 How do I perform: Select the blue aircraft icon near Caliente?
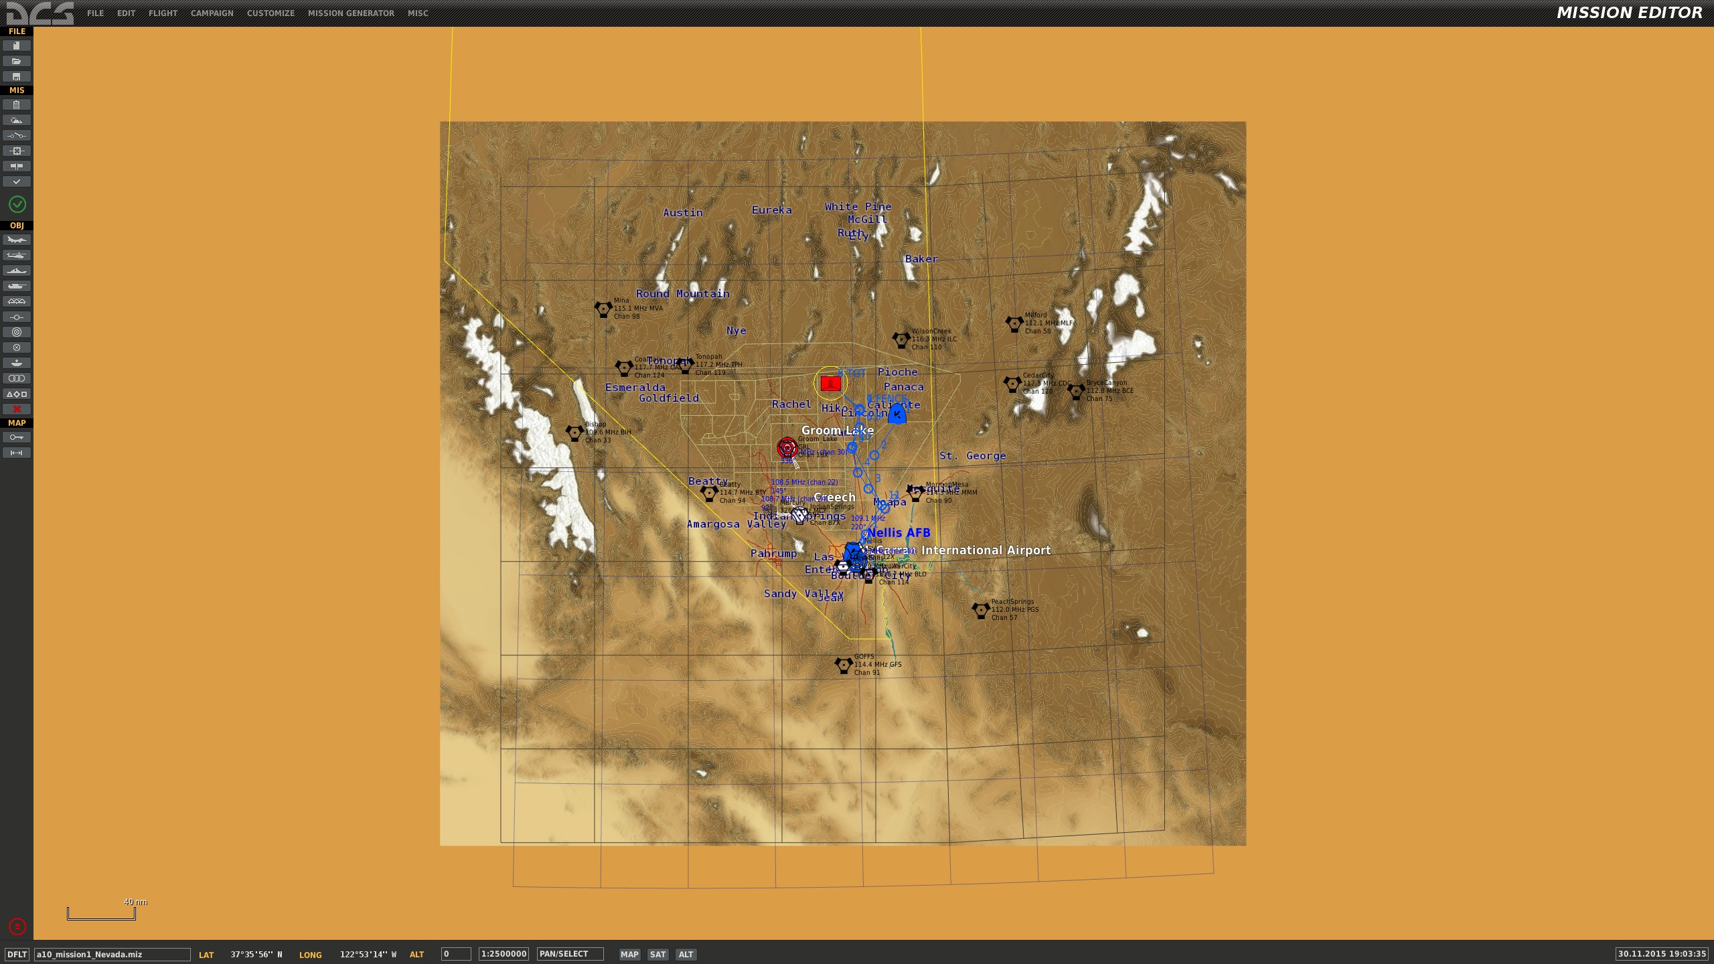click(897, 413)
